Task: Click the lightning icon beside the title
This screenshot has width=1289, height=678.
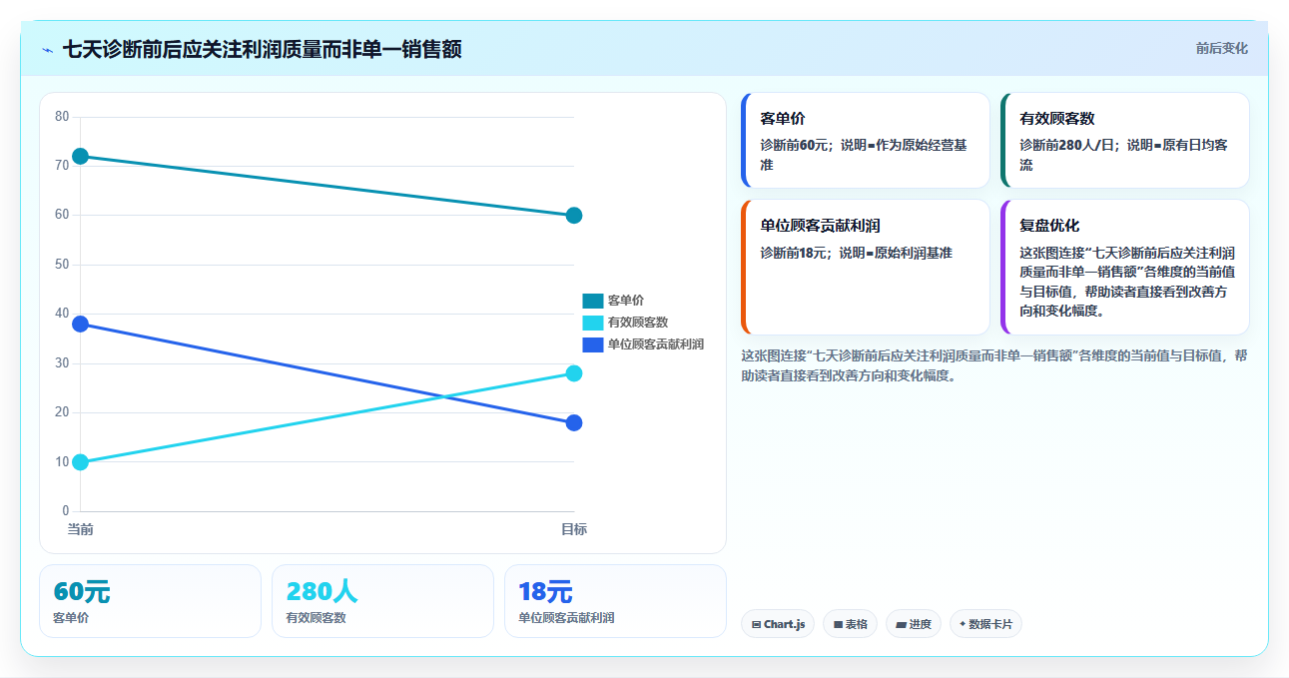Action: [47, 50]
